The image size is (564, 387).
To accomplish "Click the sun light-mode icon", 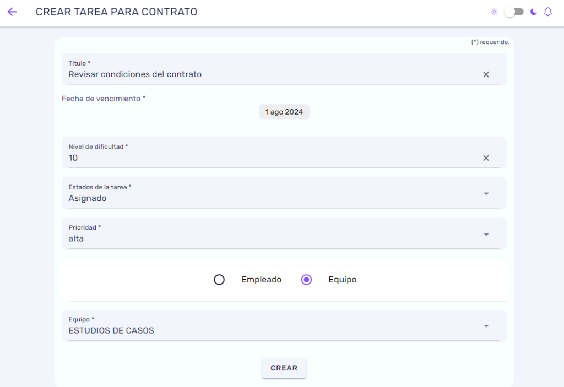I will click(x=494, y=12).
